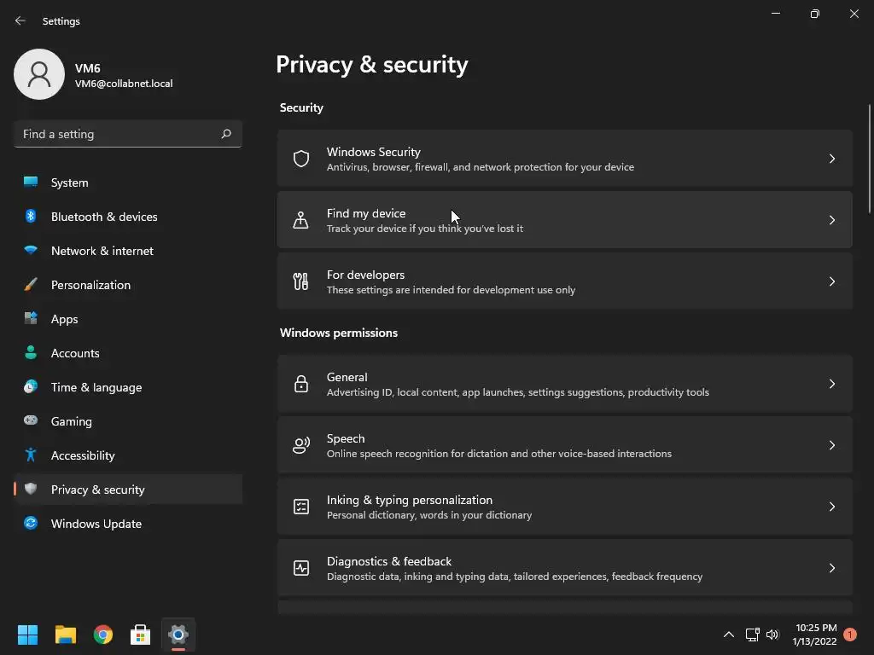Click the Windows Security shield icon

pos(301,159)
